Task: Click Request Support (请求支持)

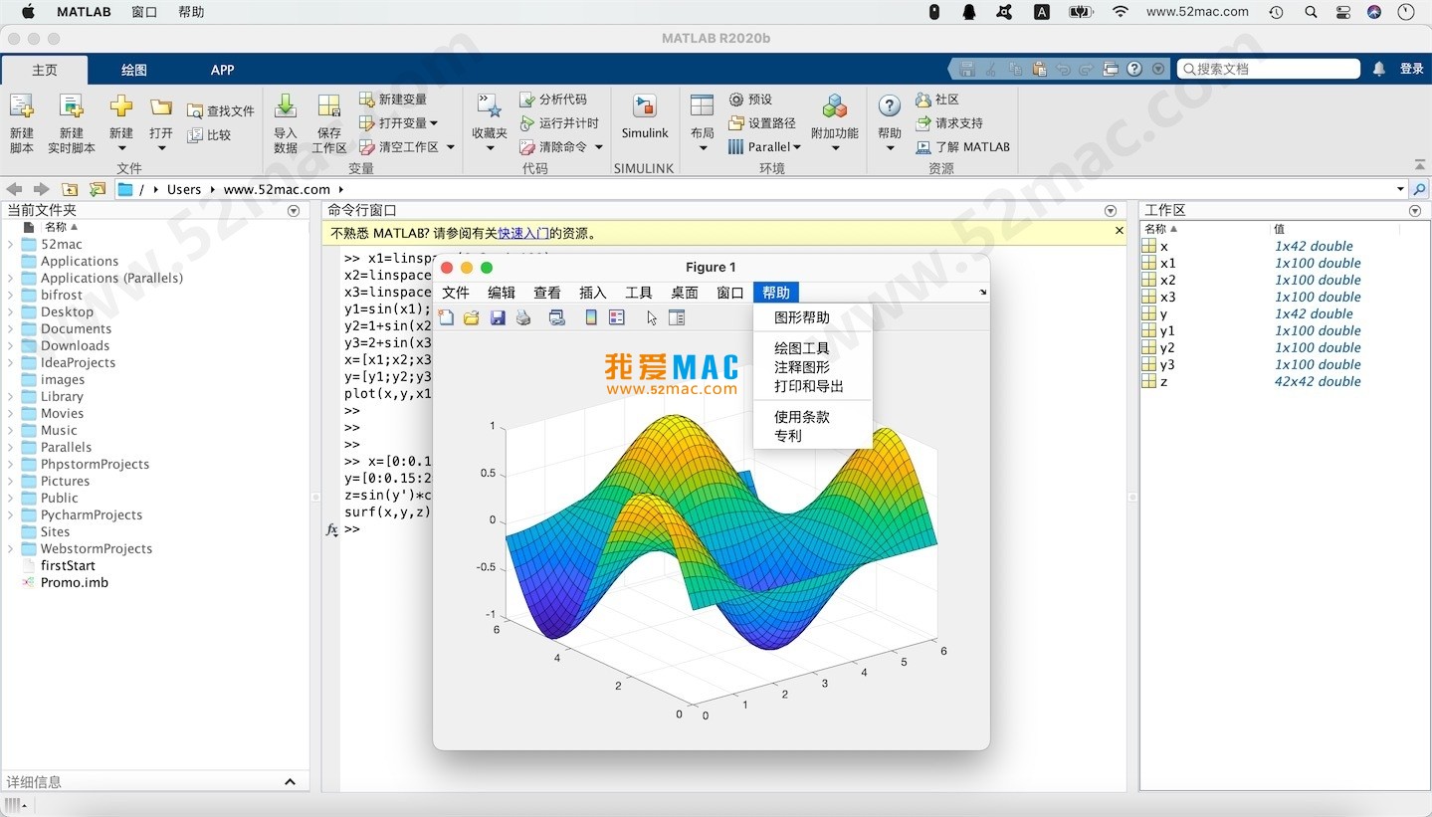Action: 948,123
